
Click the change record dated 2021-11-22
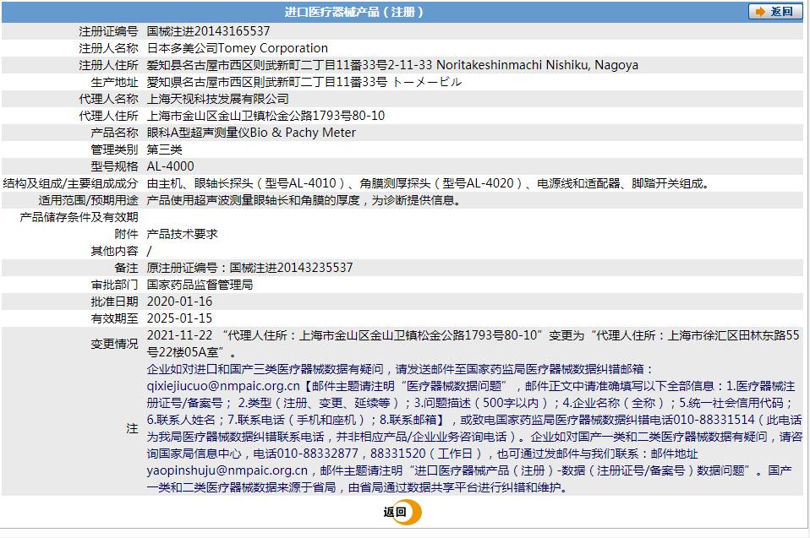pyautogui.click(x=473, y=344)
